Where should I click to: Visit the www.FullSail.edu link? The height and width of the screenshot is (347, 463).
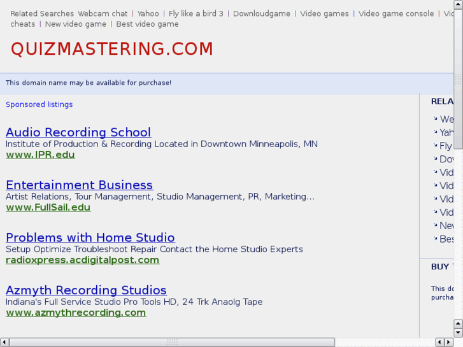coord(48,207)
